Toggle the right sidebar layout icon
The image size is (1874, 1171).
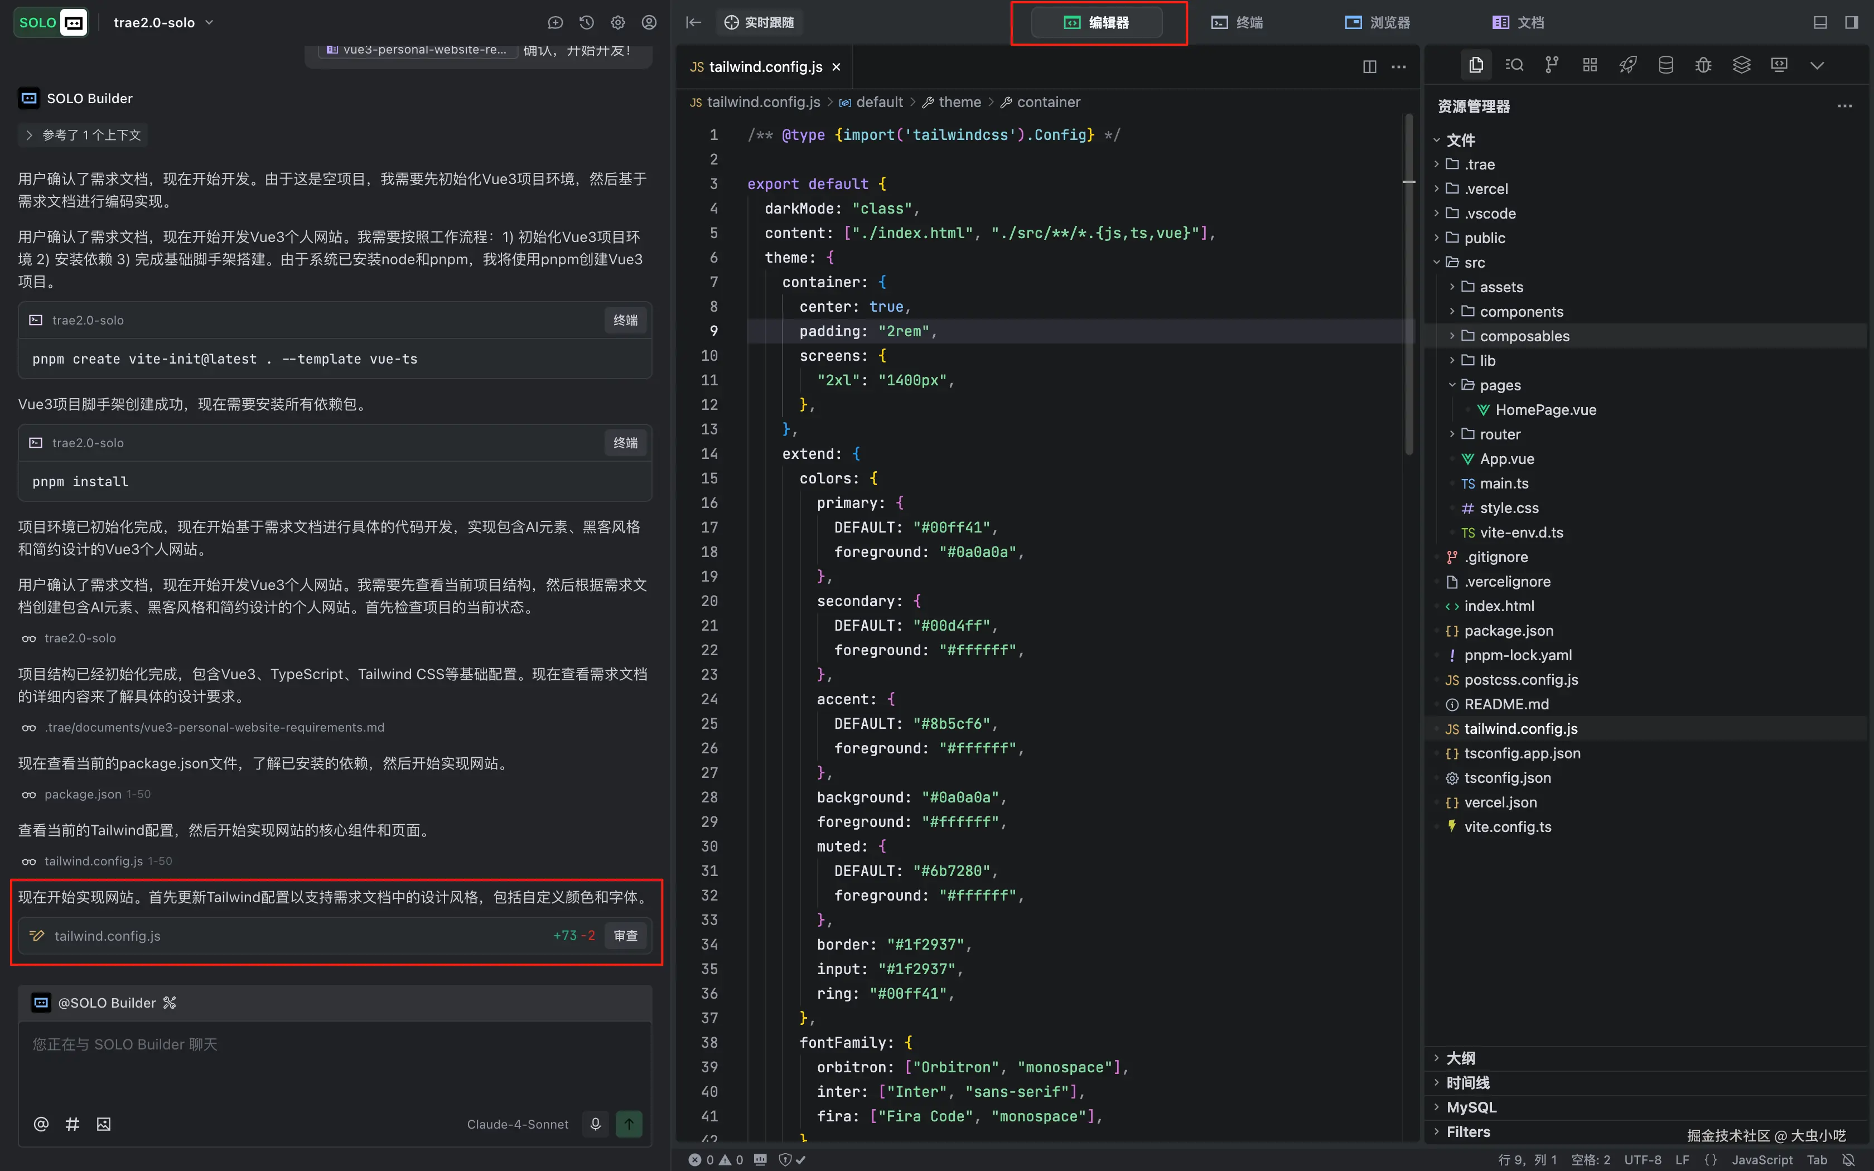[x=1852, y=22]
